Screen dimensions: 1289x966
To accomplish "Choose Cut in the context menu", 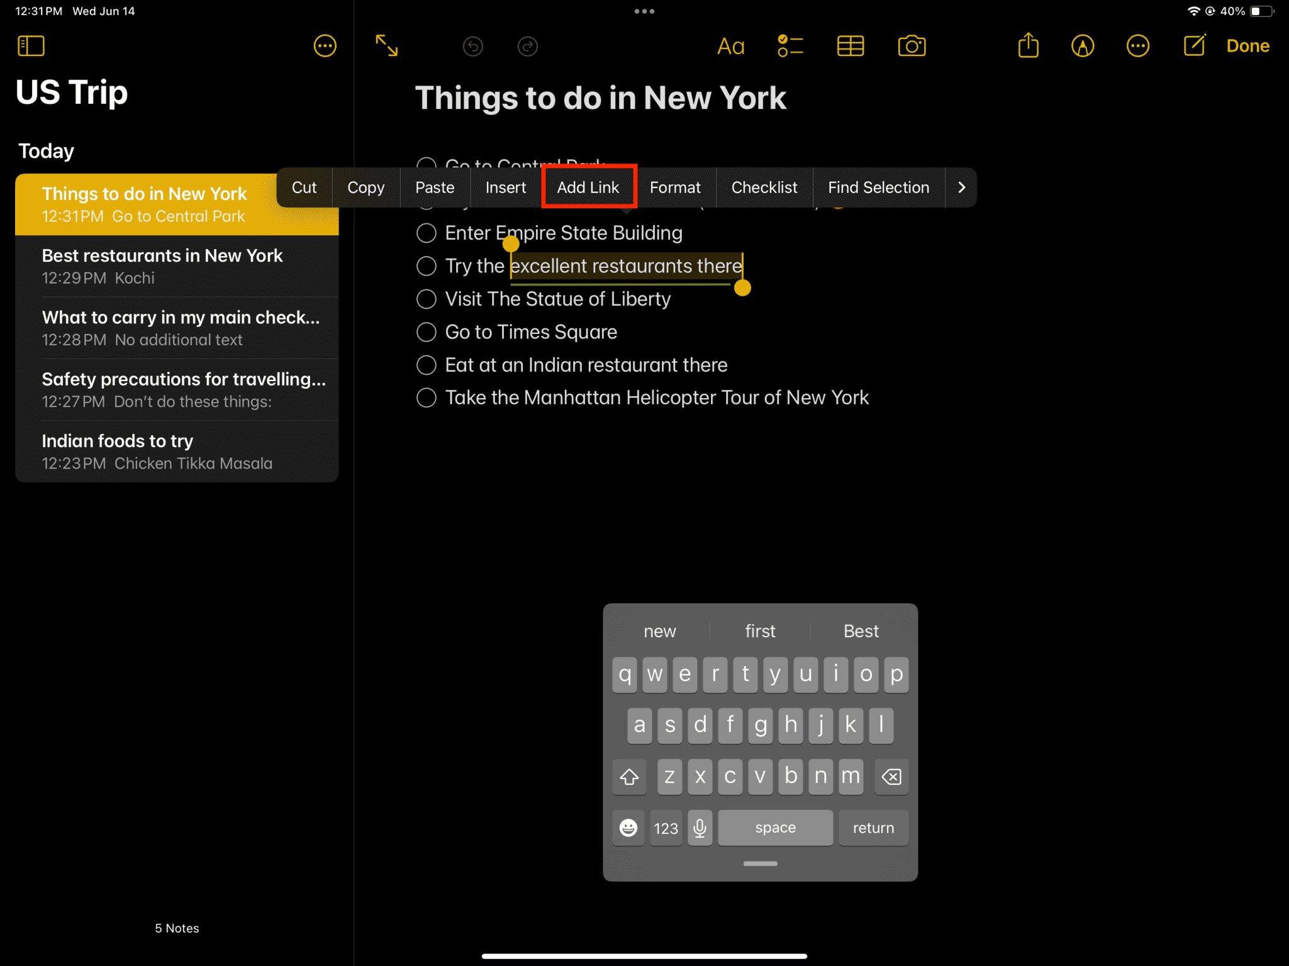I will pyautogui.click(x=304, y=187).
